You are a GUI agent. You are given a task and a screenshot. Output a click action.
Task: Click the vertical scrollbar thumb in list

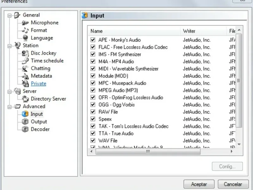click(x=239, y=81)
